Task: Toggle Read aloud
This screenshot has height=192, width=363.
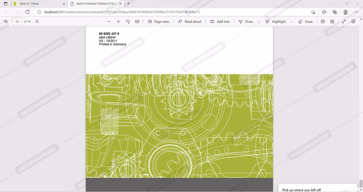Action: (189, 22)
